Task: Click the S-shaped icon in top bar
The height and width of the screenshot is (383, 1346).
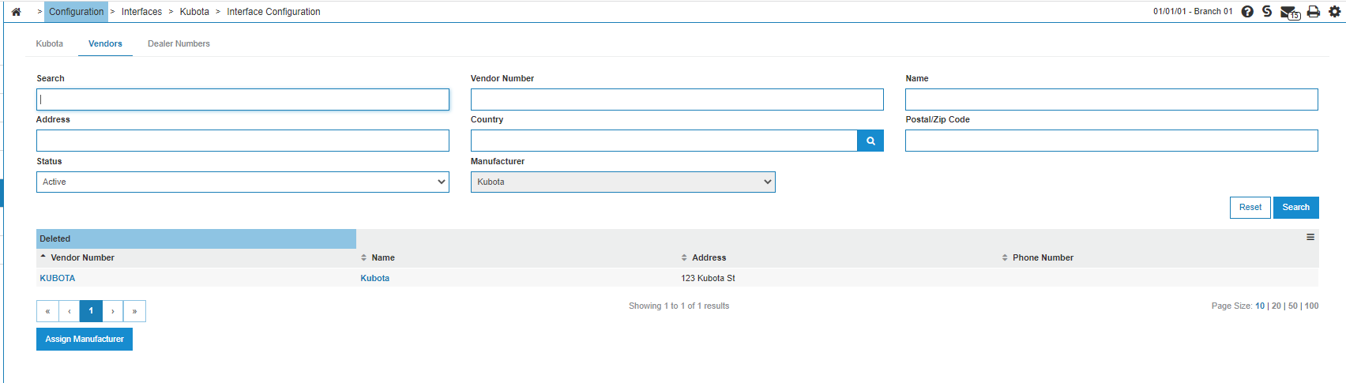Action: [1267, 12]
